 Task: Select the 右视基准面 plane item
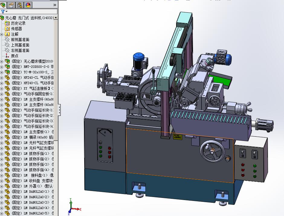coord(20,50)
